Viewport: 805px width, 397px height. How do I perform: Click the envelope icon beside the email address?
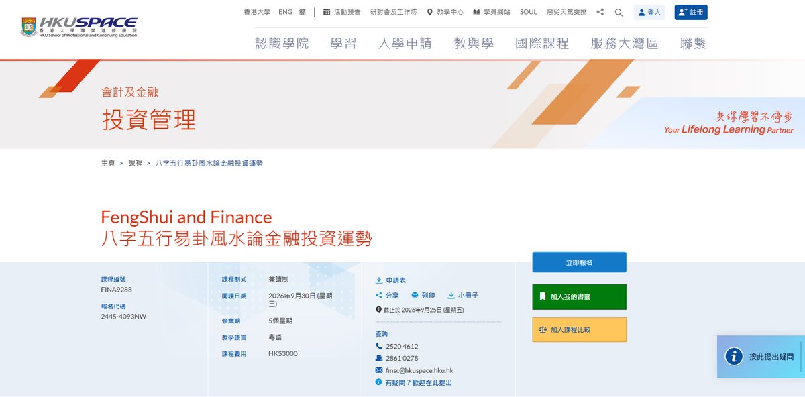379,370
